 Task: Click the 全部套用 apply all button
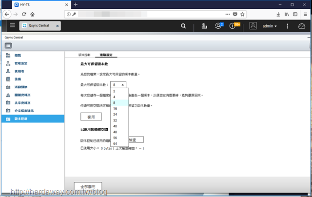(88, 186)
